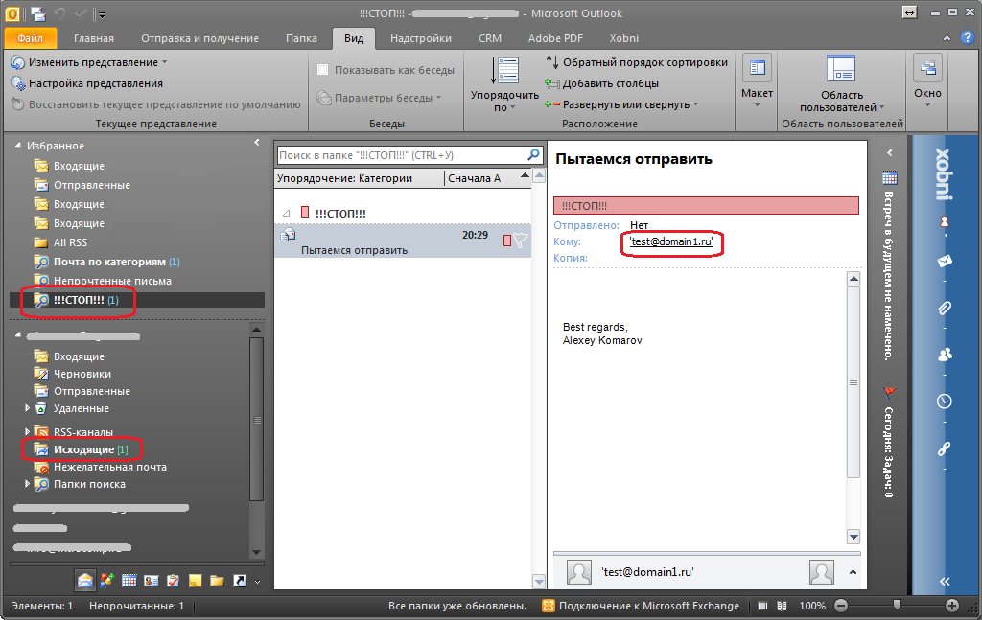Adjust the zoom slider handle
The height and width of the screenshot is (620, 982).
pyautogui.click(x=897, y=605)
